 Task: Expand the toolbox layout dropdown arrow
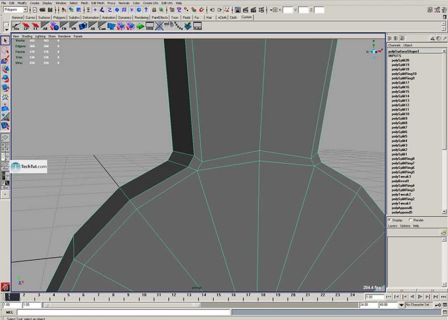tap(5, 194)
